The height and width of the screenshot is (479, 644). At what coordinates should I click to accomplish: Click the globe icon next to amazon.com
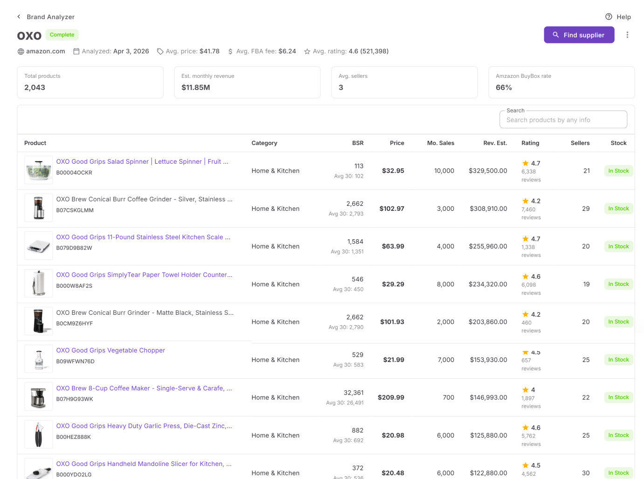21,51
